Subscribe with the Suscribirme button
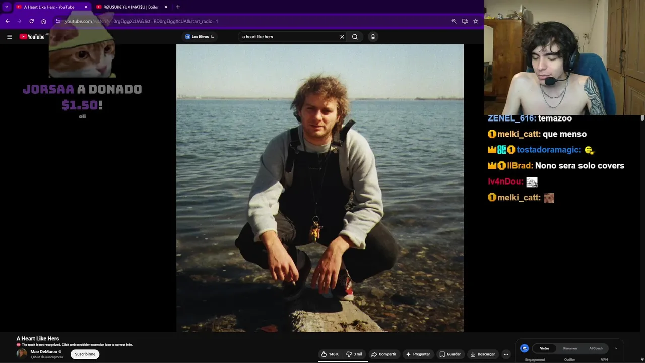This screenshot has width=645, height=363. pyautogui.click(x=85, y=354)
